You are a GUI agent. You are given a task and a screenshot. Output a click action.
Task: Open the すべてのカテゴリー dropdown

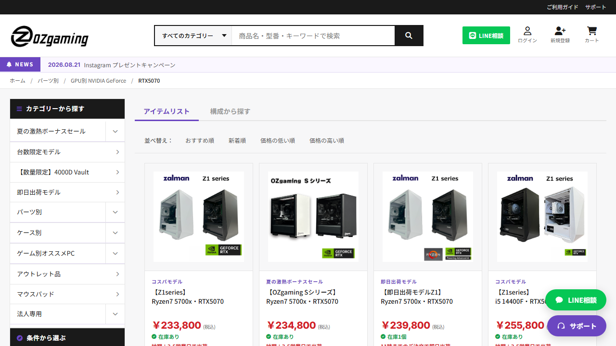click(193, 36)
